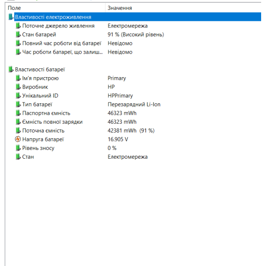Click the HP value of Виробник

point(111,87)
